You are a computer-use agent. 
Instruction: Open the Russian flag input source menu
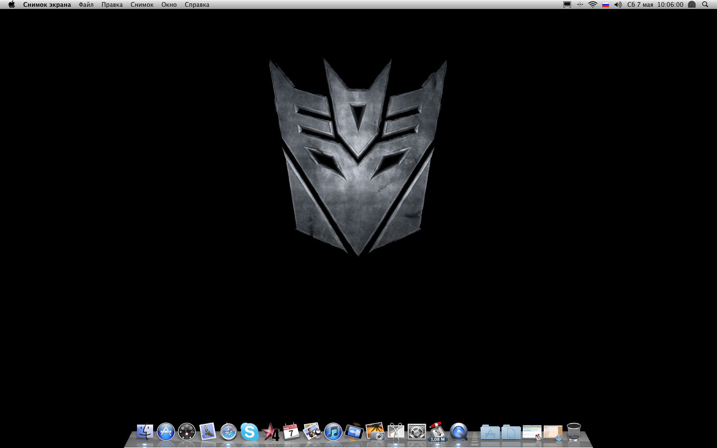[x=606, y=5]
